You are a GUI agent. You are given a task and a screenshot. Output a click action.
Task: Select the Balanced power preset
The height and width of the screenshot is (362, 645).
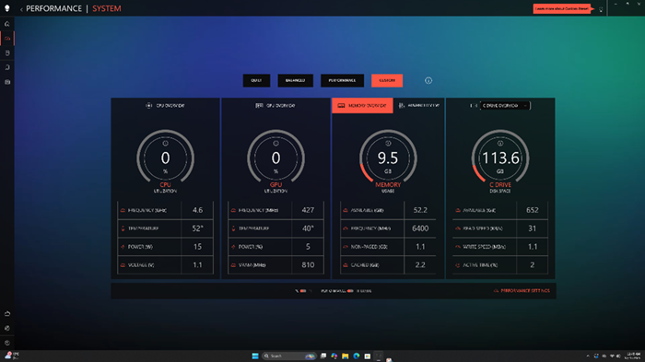[x=296, y=81]
